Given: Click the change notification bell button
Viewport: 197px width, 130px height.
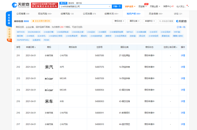Looking at the screenshot, I should [x=41, y=21].
